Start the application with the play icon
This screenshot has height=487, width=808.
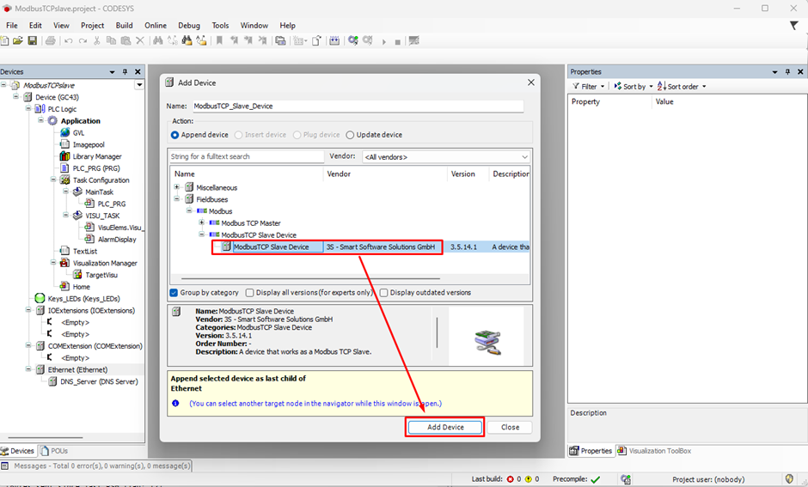coord(384,42)
